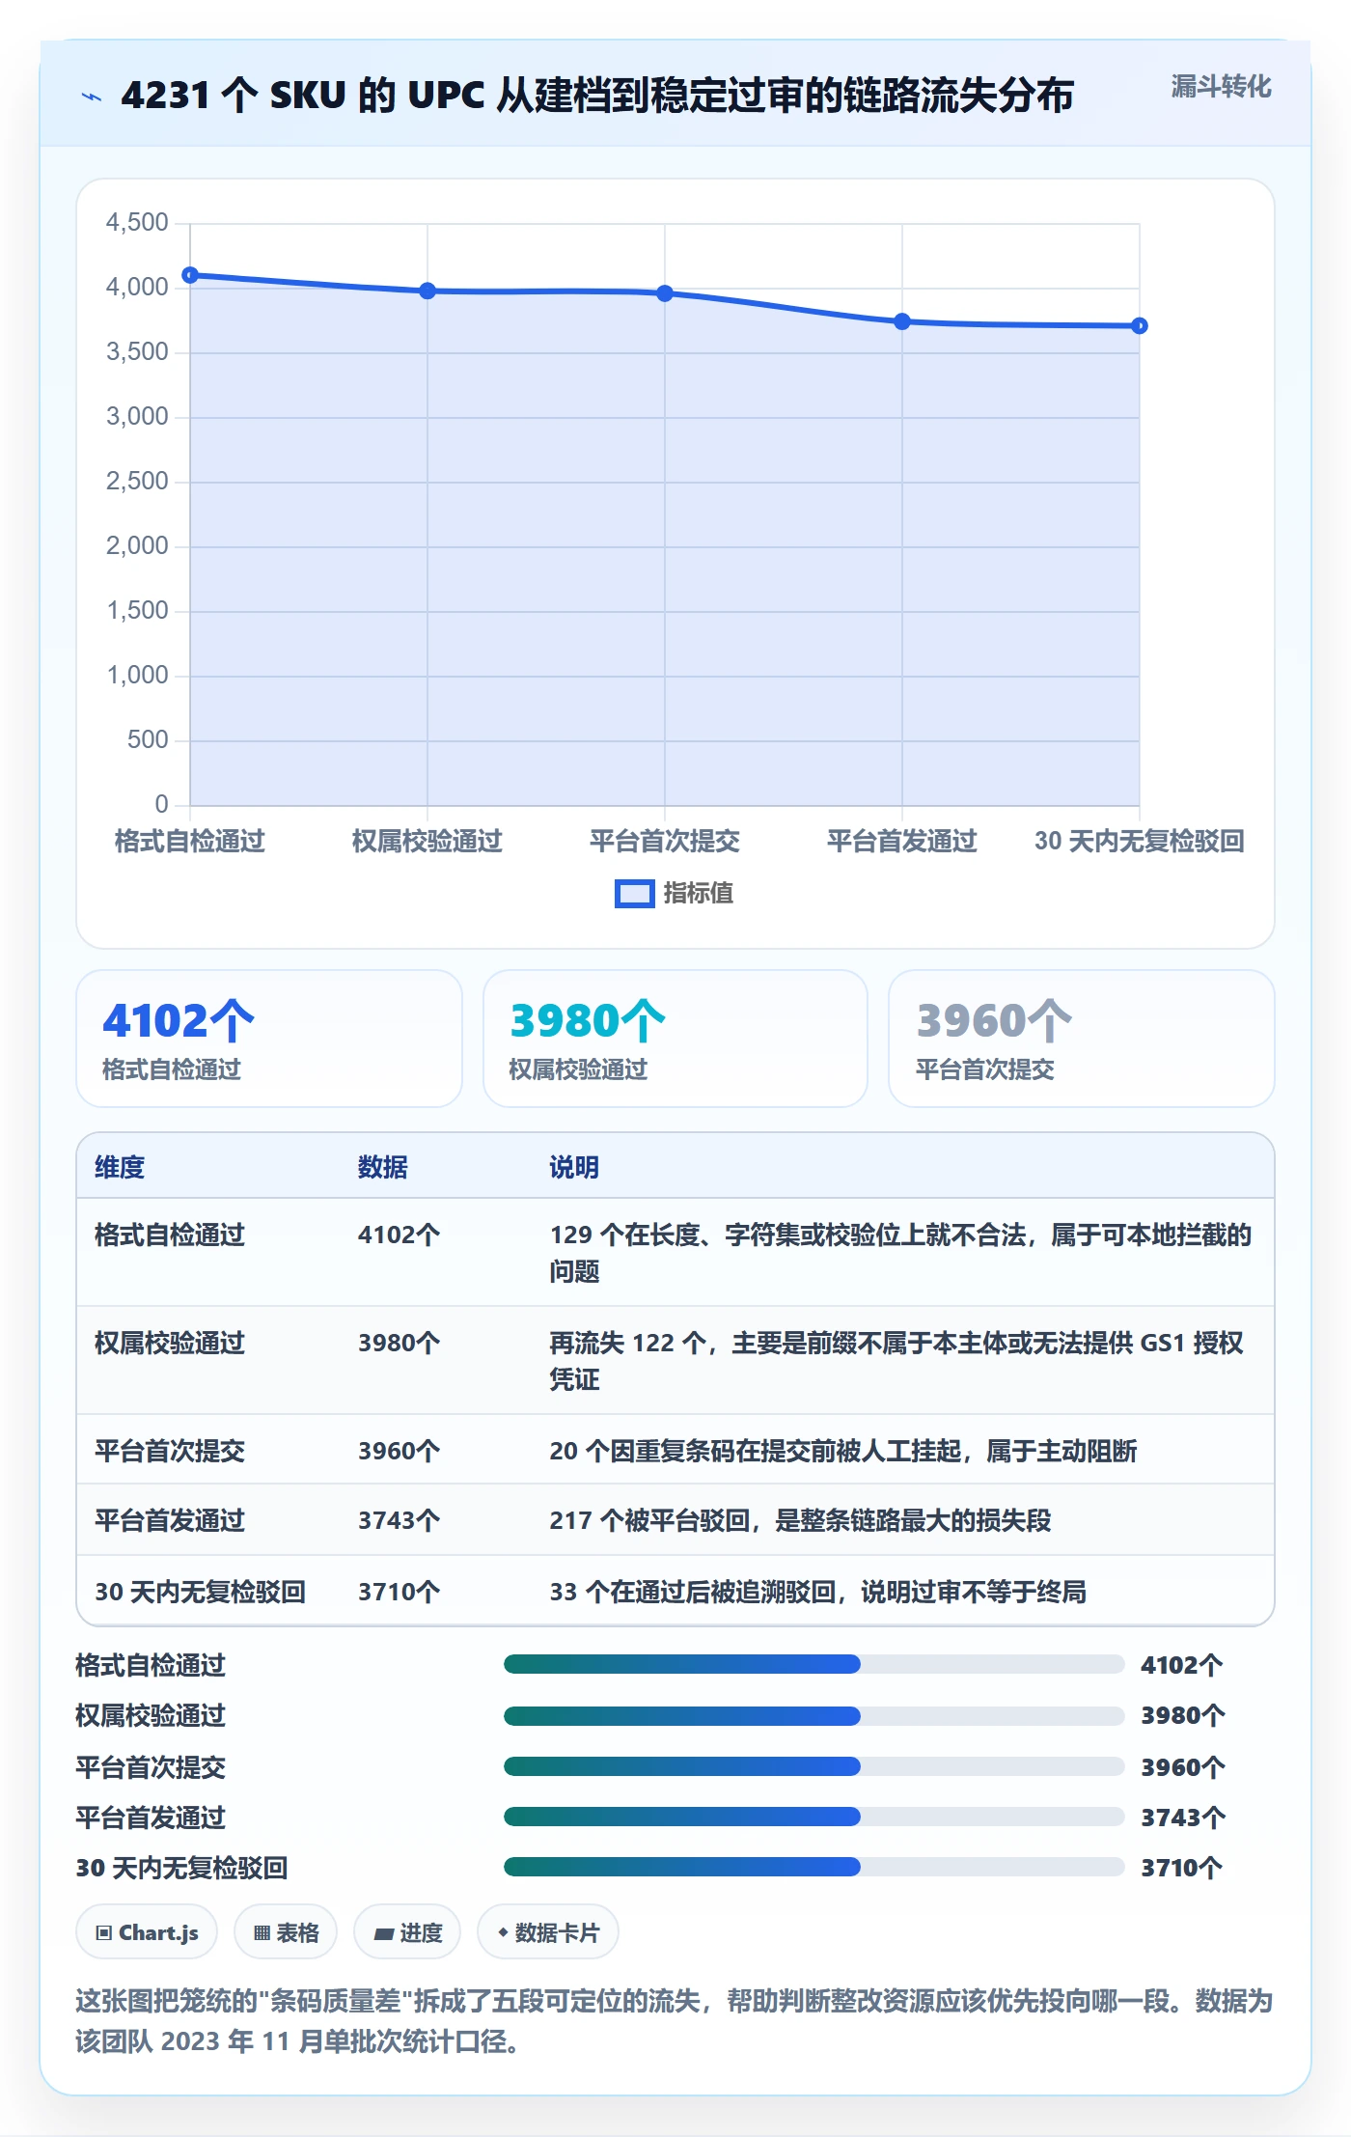This screenshot has width=1351, height=2137.
Task: Click the y-axis label 4,500
Action: point(137,222)
